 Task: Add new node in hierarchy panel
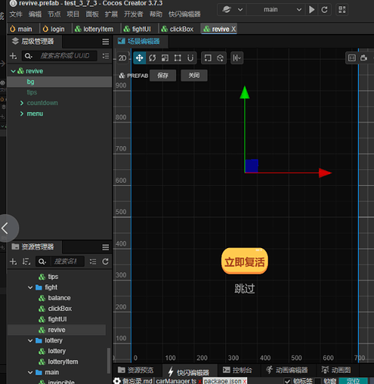[x=13, y=56]
